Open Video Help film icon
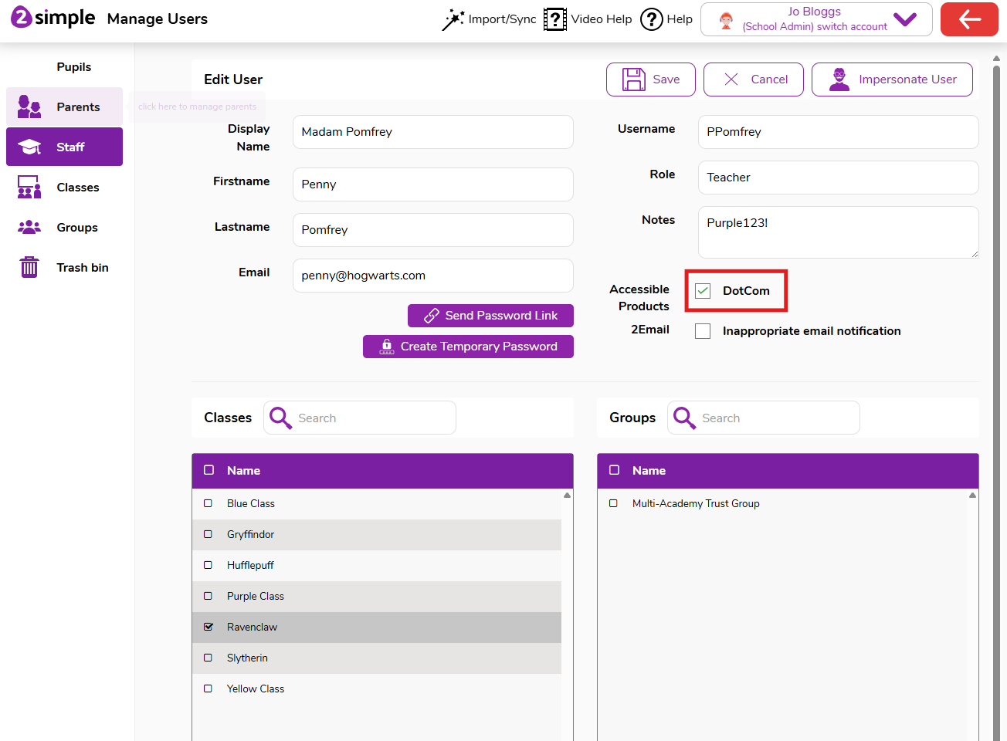Screen dimensions: 1007x741 (x=554, y=19)
